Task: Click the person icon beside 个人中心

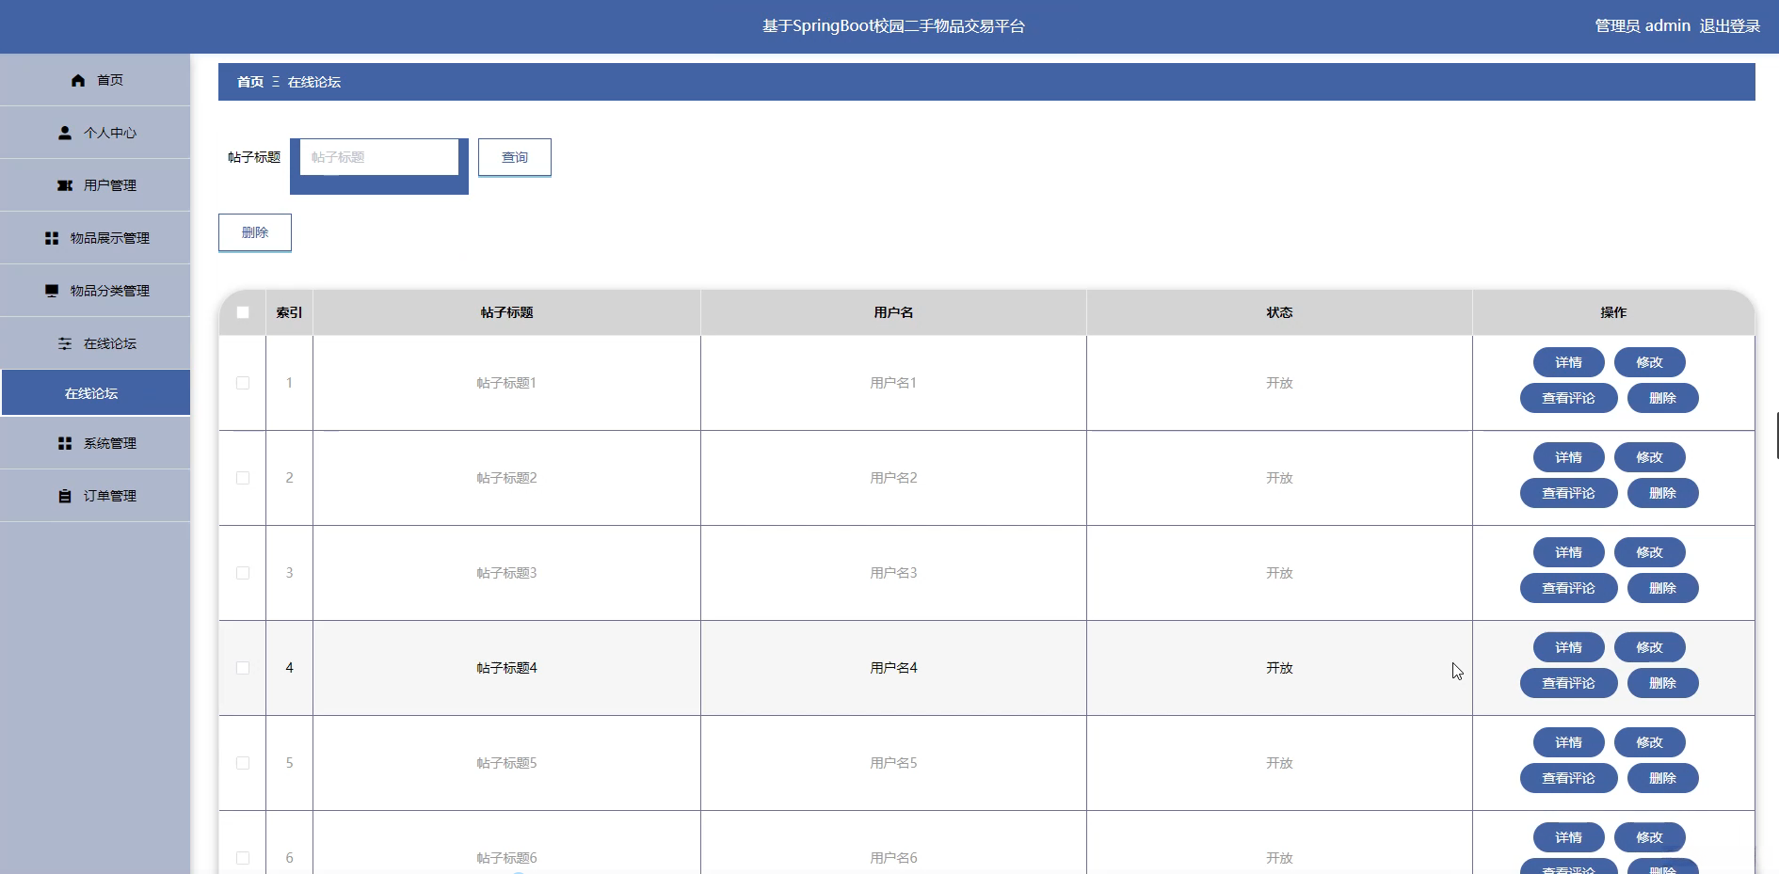Action: [65, 133]
